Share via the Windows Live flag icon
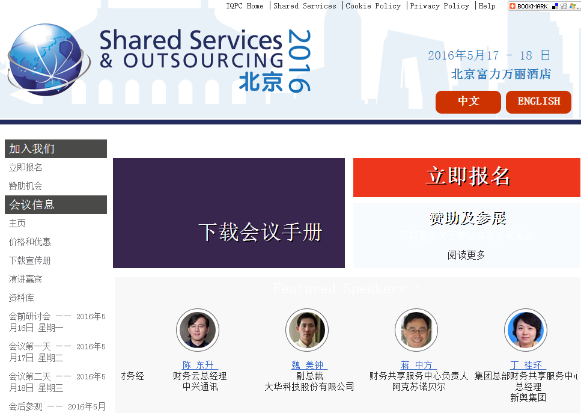This screenshot has height=413, width=581. point(573,6)
